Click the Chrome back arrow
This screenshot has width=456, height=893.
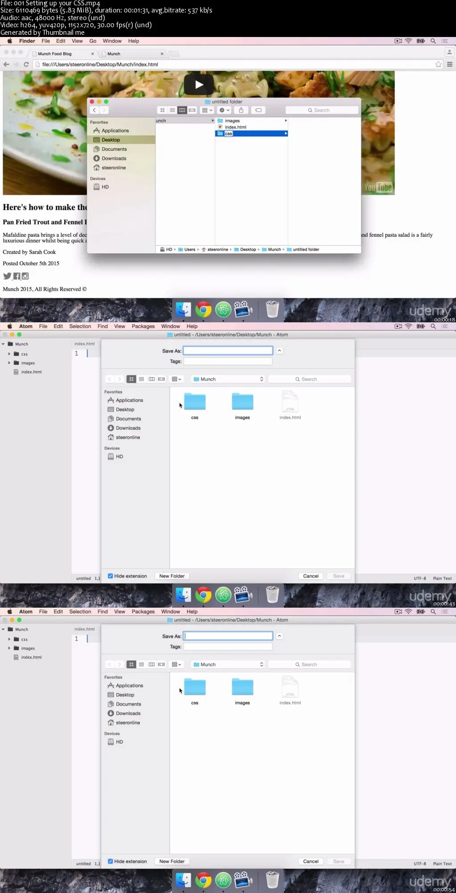pyautogui.click(x=6, y=64)
